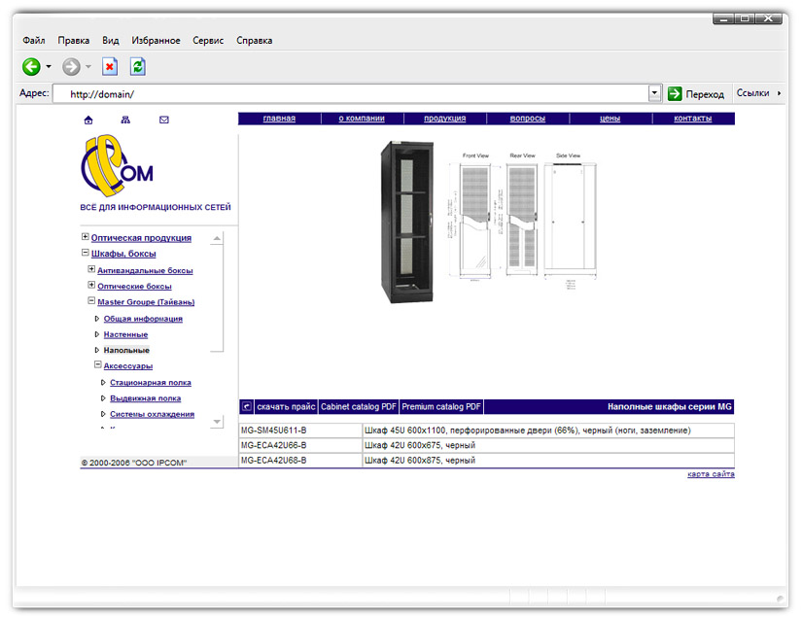Collapse the Шкафы, боксы tree branch
Screen dimensions: 802x620
pyautogui.click(x=86, y=254)
